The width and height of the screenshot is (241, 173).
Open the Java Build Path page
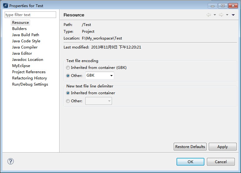(x=25, y=35)
